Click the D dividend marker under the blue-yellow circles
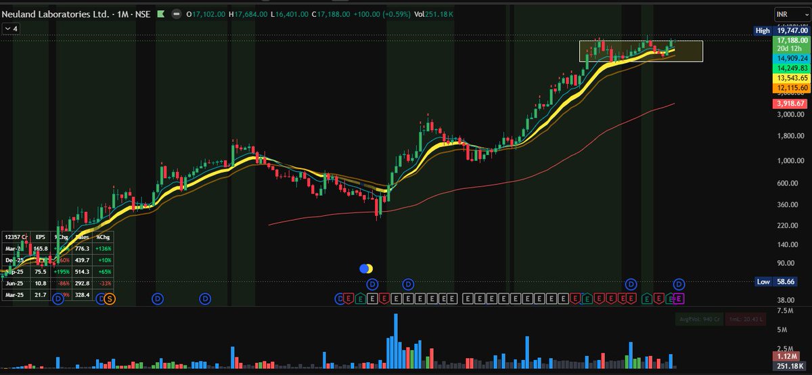 [x=371, y=283]
